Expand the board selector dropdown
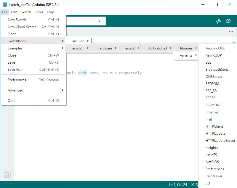 [100, 21]
